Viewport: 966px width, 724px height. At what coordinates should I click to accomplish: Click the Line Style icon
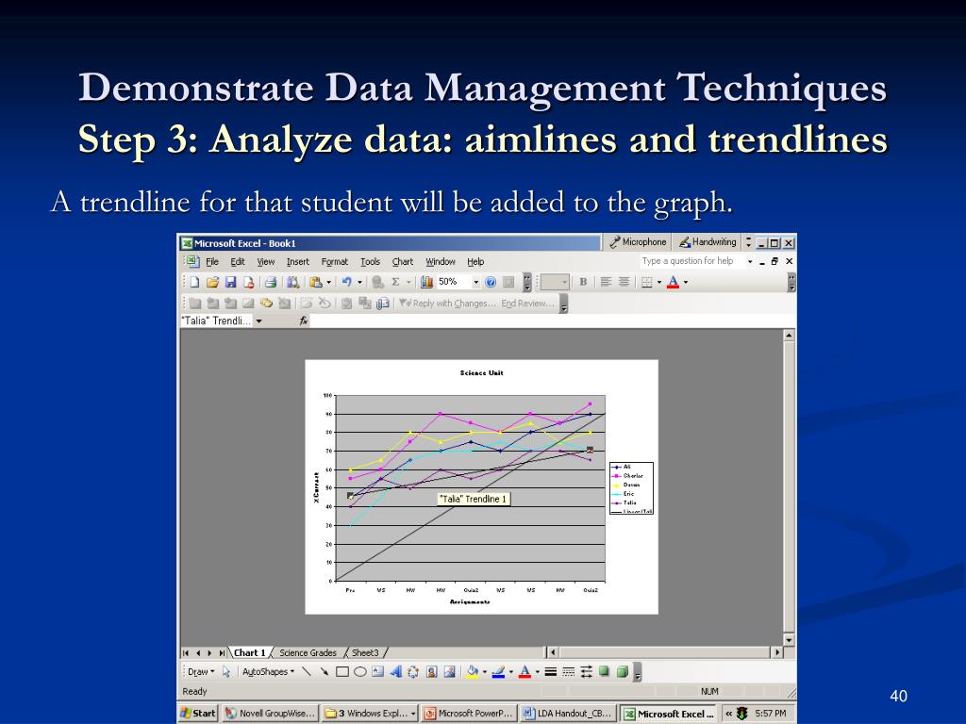[x=551, y=671]
